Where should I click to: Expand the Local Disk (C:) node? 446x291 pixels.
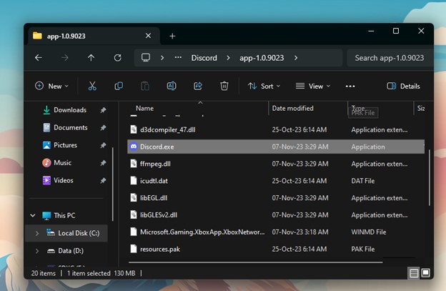point(38,233)
